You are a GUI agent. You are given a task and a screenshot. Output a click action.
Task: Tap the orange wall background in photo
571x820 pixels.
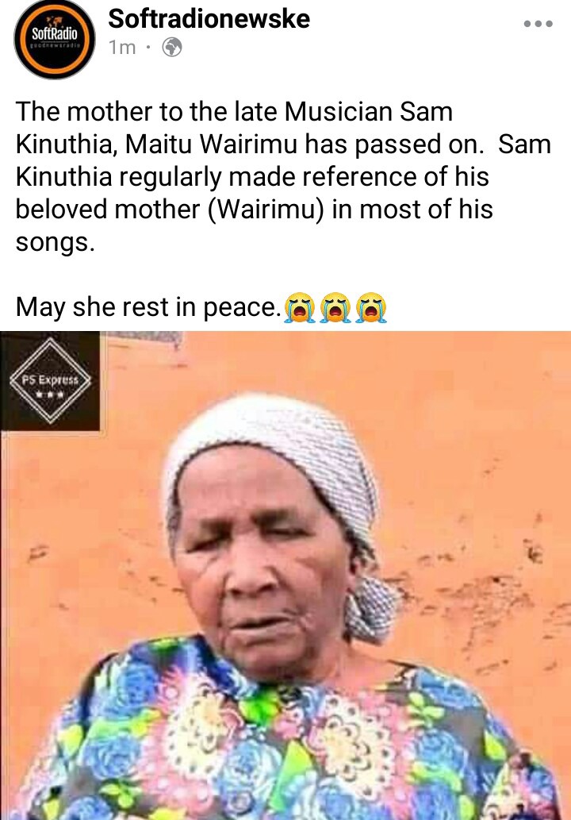[470, 445]
